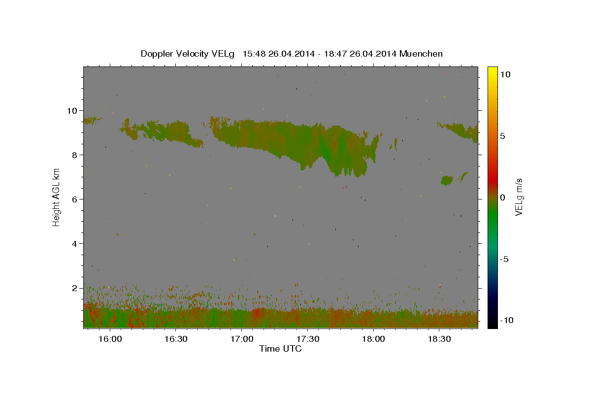Click the 17:30 time tick label
591x394 pixels.
coord(308,339)
